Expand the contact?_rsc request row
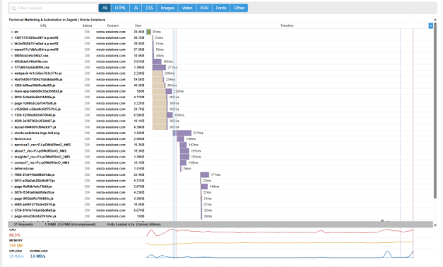The height and width of the screenshot is (267, 443). pyautogui.click(x=12, y=162)
